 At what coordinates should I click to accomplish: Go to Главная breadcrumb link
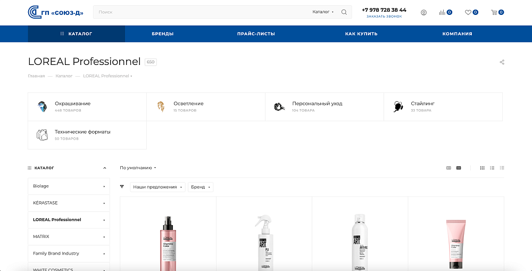pos(36,76)
